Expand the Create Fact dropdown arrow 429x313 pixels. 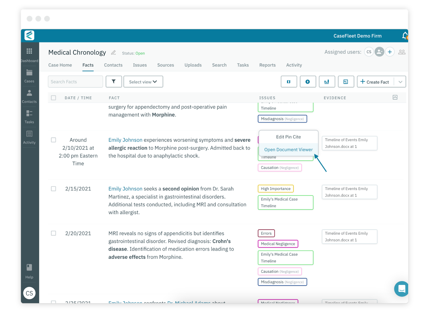click(x=400, y=82)
